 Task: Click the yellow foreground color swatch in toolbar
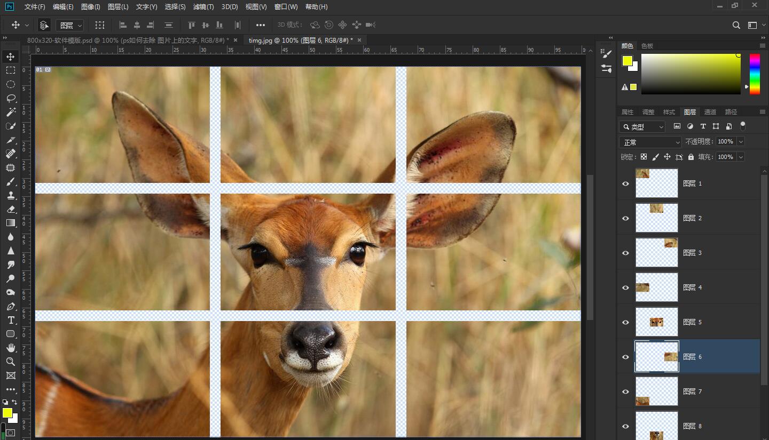7,413
